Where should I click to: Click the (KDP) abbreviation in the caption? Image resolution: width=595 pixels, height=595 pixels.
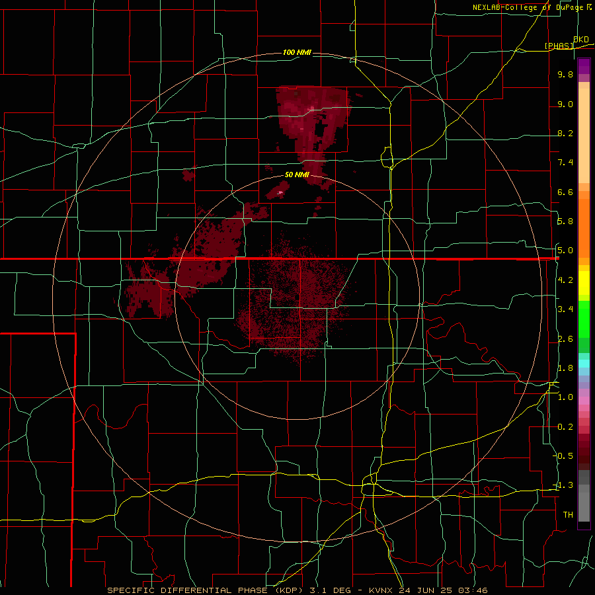point(289,590)
